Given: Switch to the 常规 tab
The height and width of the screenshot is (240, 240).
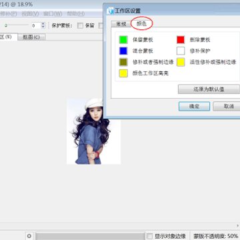Looking at the screenshot, I should point(121,24).
